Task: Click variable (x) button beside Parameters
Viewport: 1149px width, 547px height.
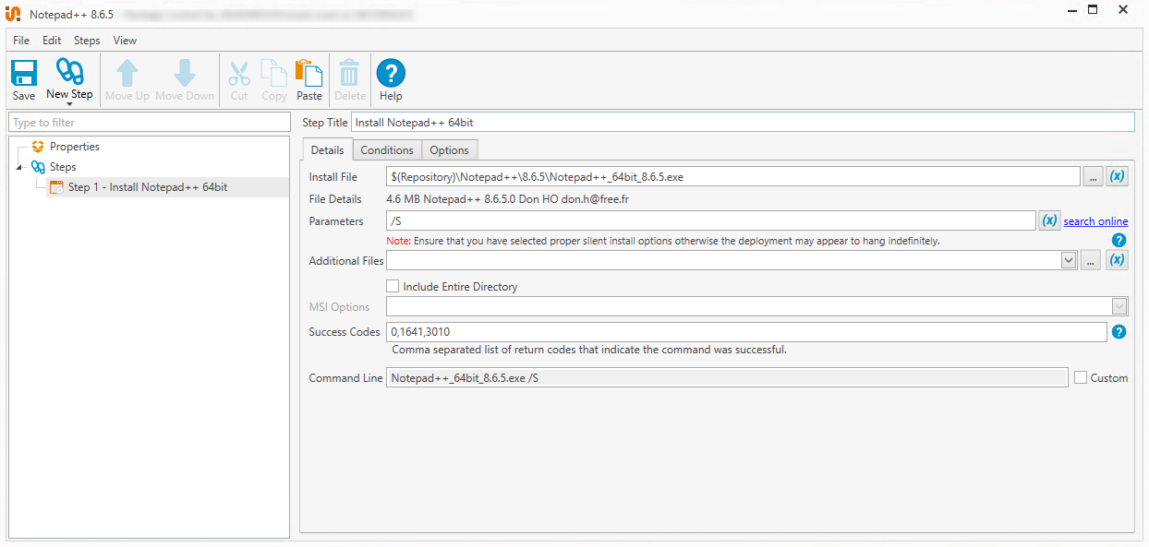Action: click(x=1049, y=220)
